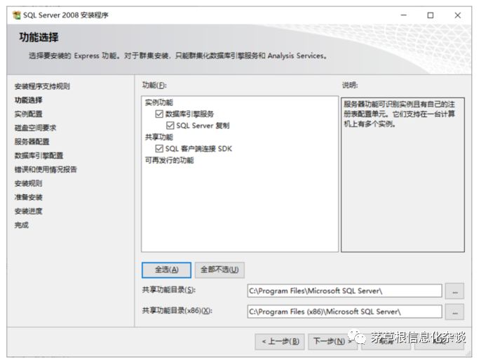Click the 全部不选(U) button
This screenshot has height=358, width=481.
pos(219,270)
